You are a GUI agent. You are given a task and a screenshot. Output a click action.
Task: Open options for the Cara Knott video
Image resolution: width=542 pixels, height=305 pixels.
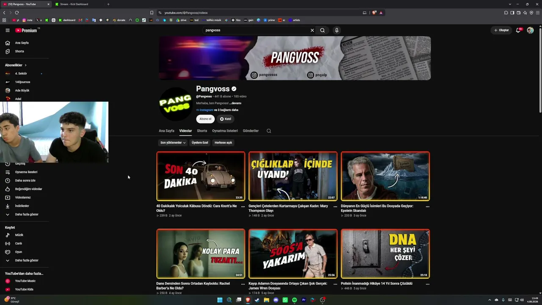[x=243, y=207]
